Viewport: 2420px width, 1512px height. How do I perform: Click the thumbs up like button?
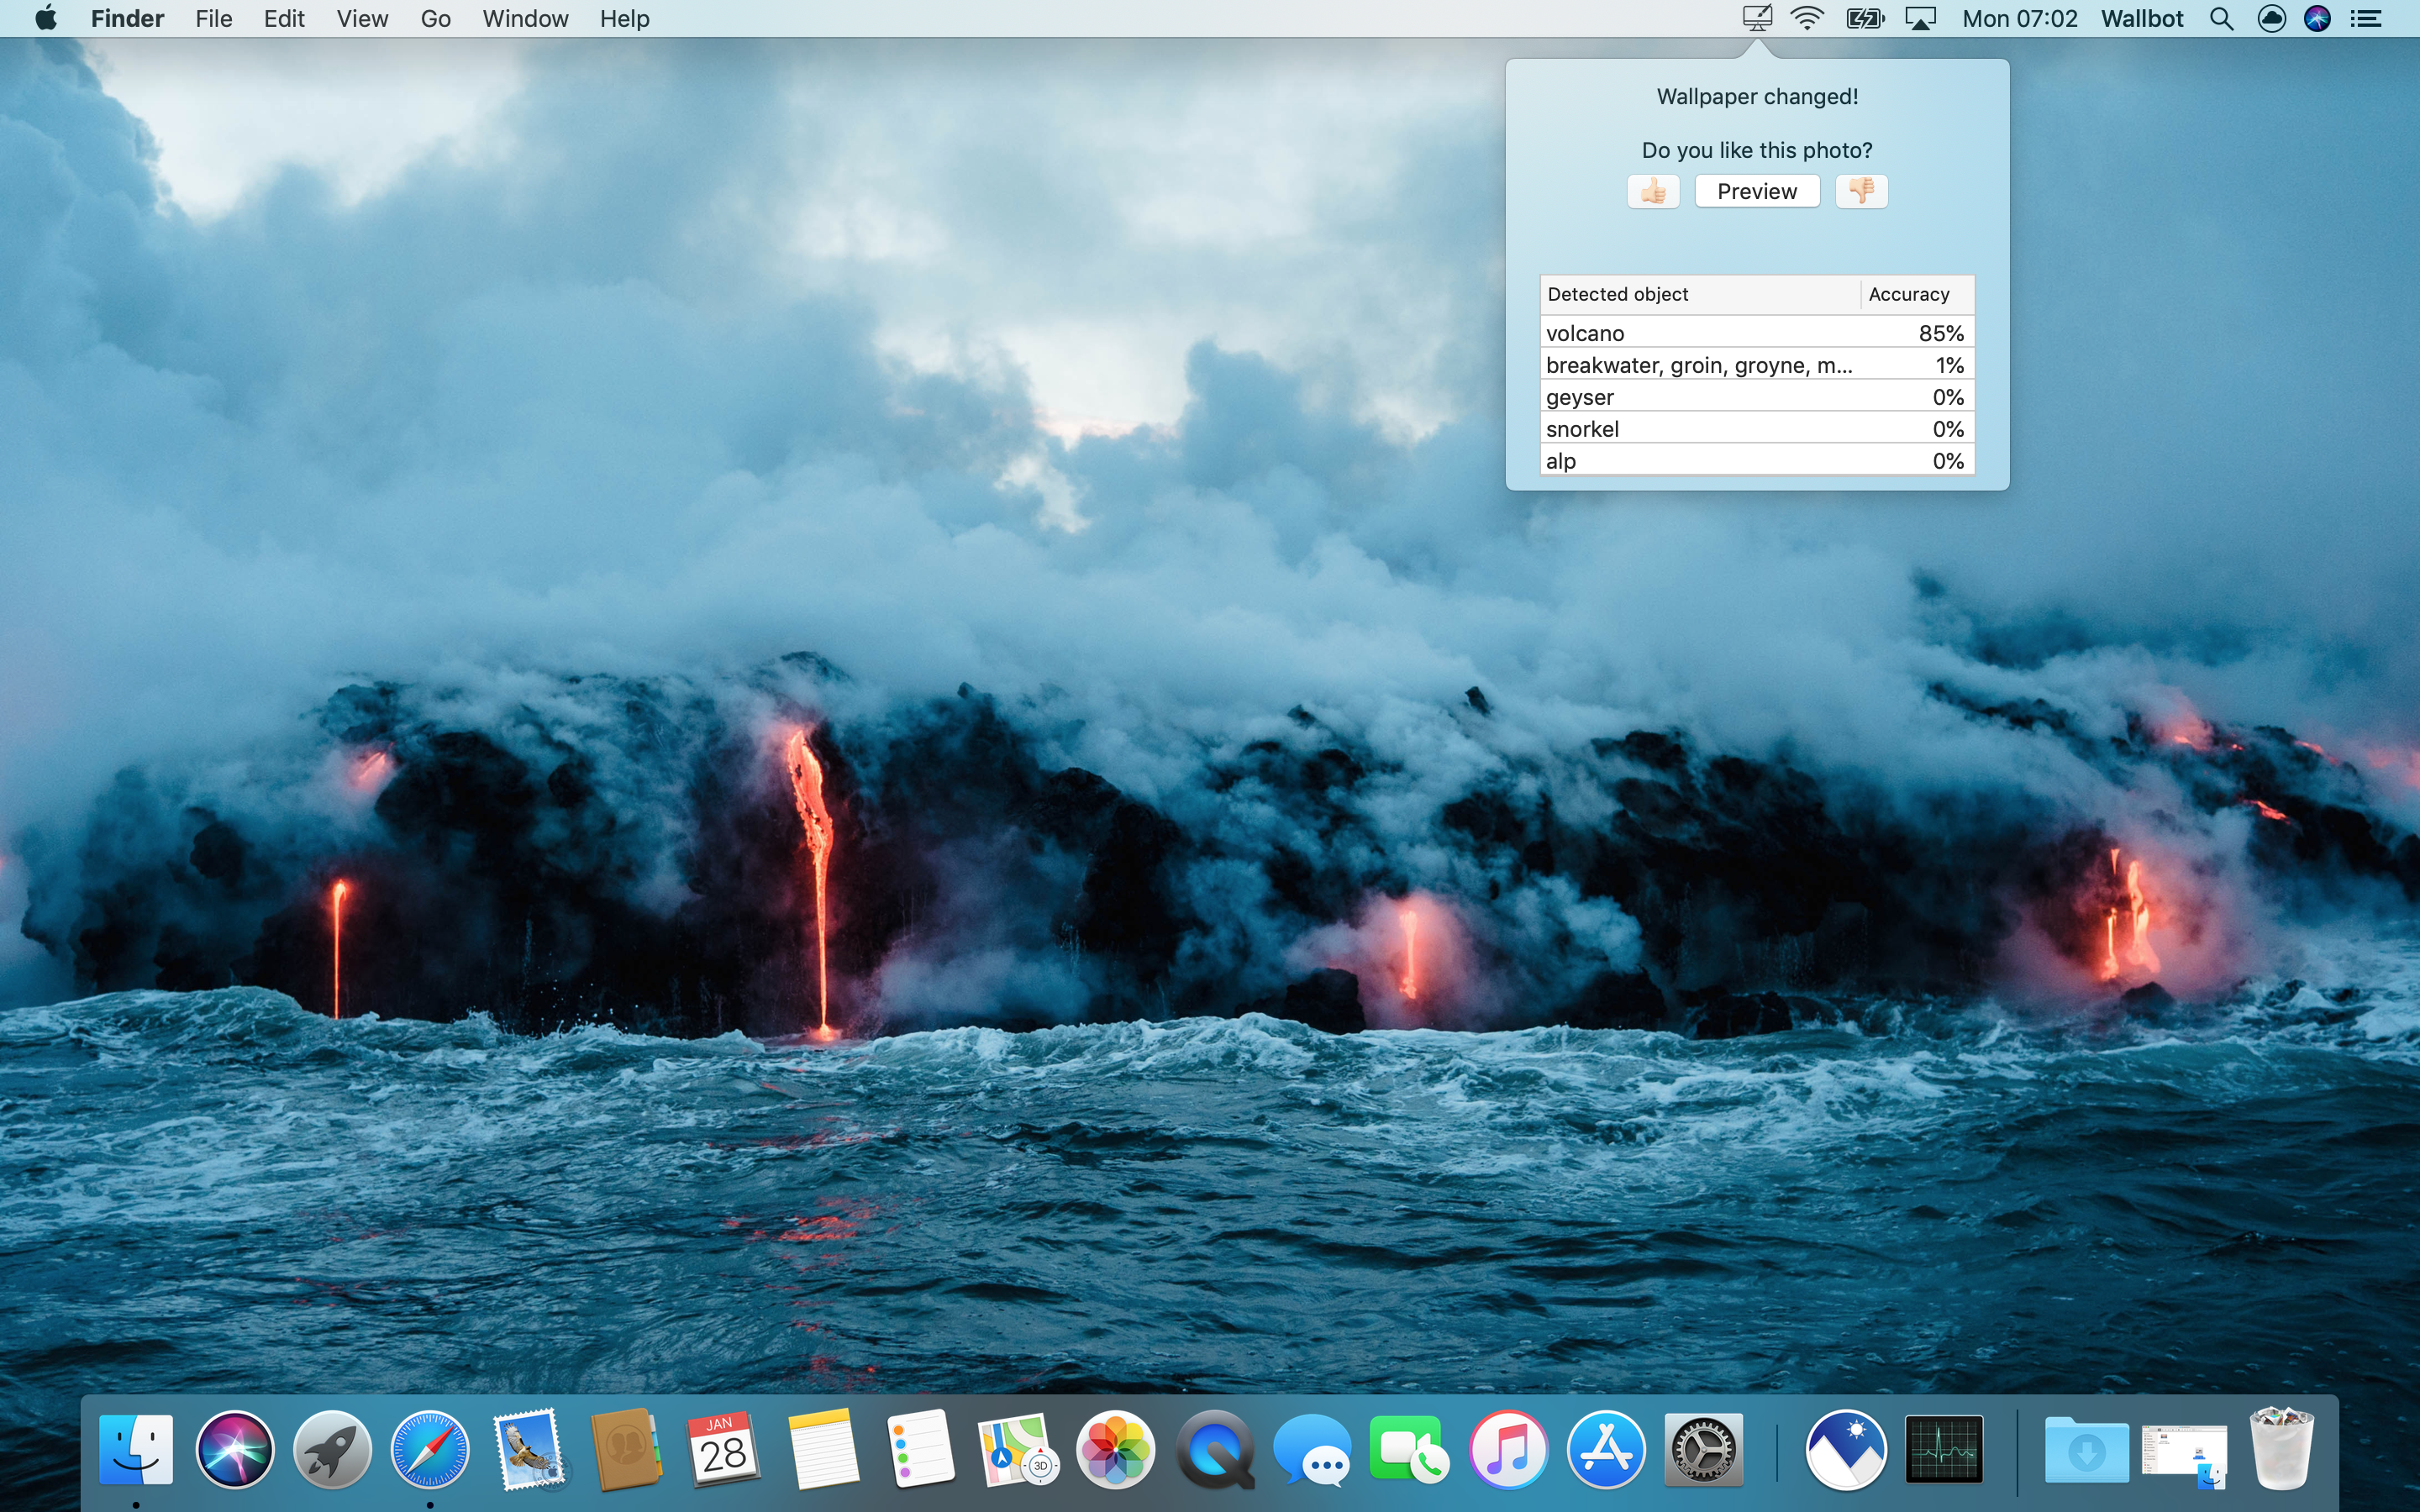click(1653, 191)
